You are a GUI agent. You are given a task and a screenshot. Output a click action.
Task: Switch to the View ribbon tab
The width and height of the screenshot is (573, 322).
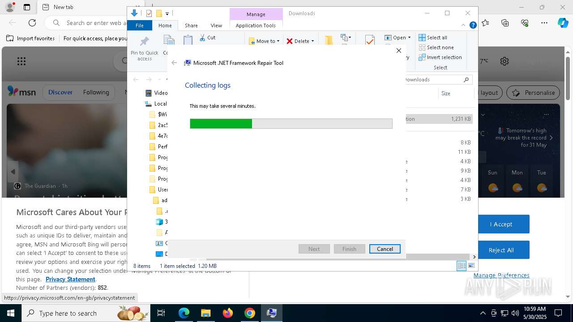click(216, 25)
